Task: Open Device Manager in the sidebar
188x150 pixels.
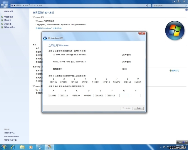Action: pyautogui.click(x=9, y=17)
